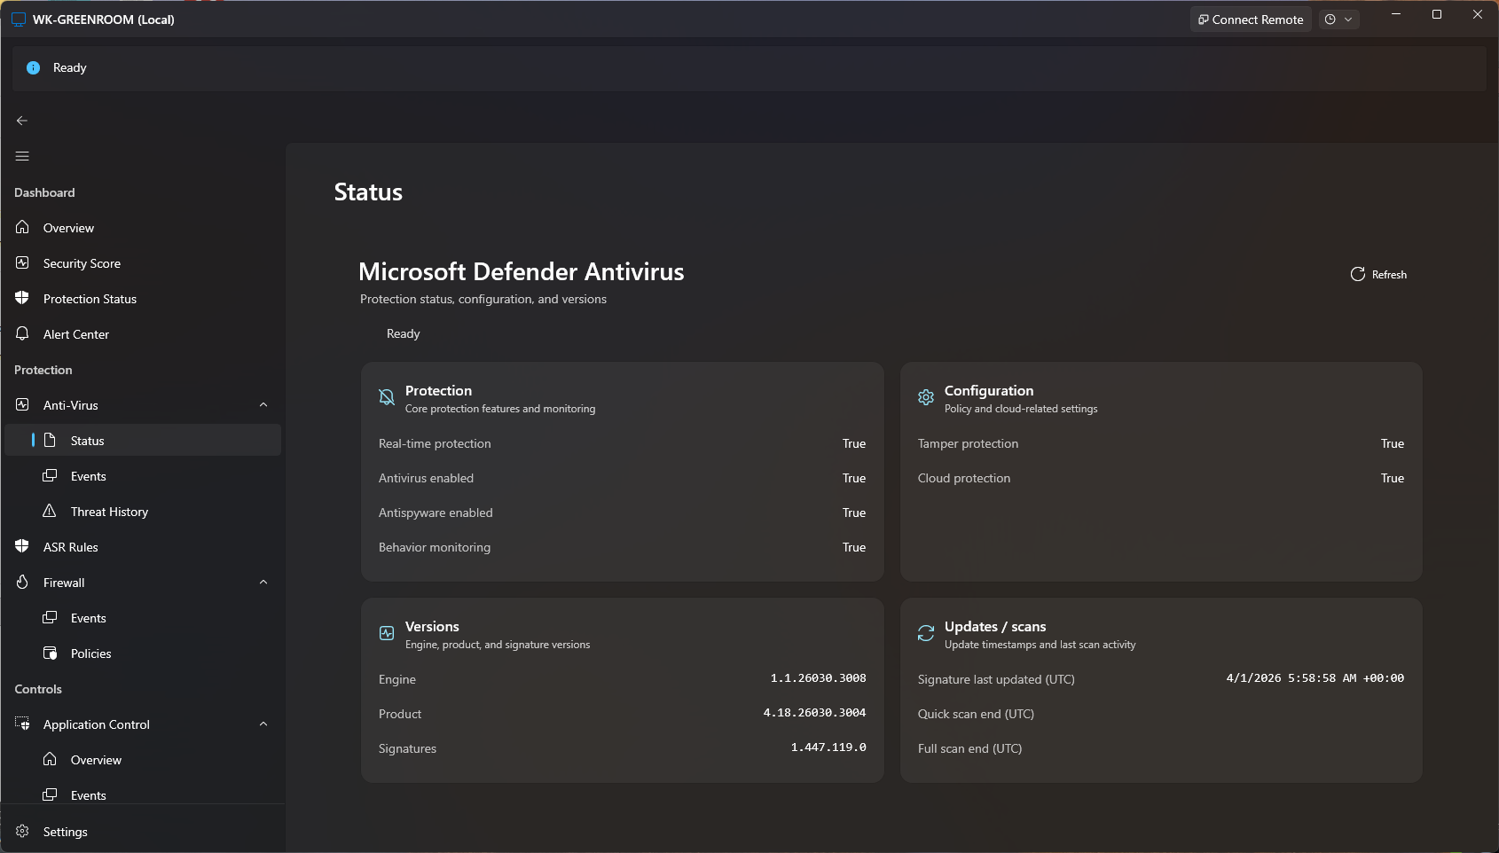
Task: Click the Protection Status shield icon
Action: 22,298
